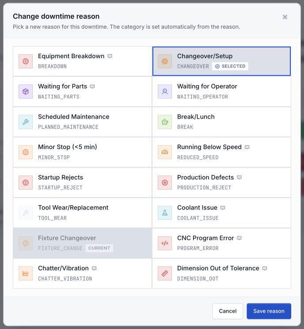Click the Tool Wear/Replacement wrench icon
The image size is (304, 329).
click(x=26, y=213)
